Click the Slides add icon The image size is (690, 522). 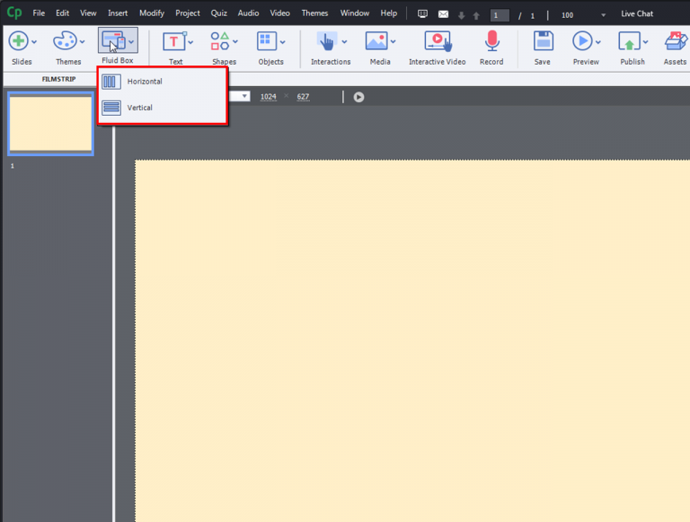pos(19,41)
